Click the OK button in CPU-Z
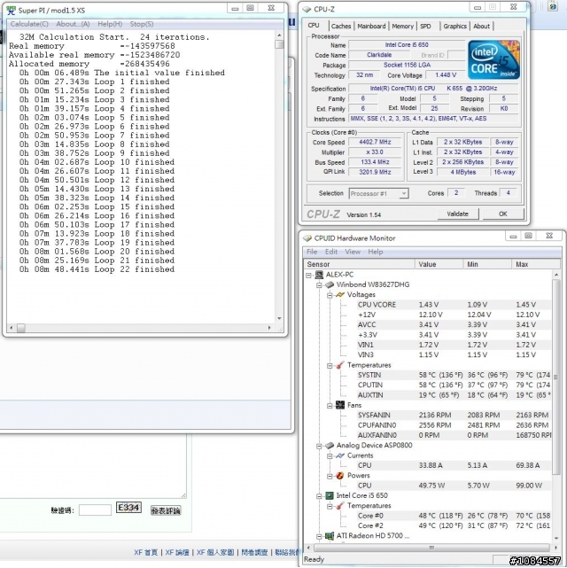Screen dimensions: 567x568 point(503,214)
